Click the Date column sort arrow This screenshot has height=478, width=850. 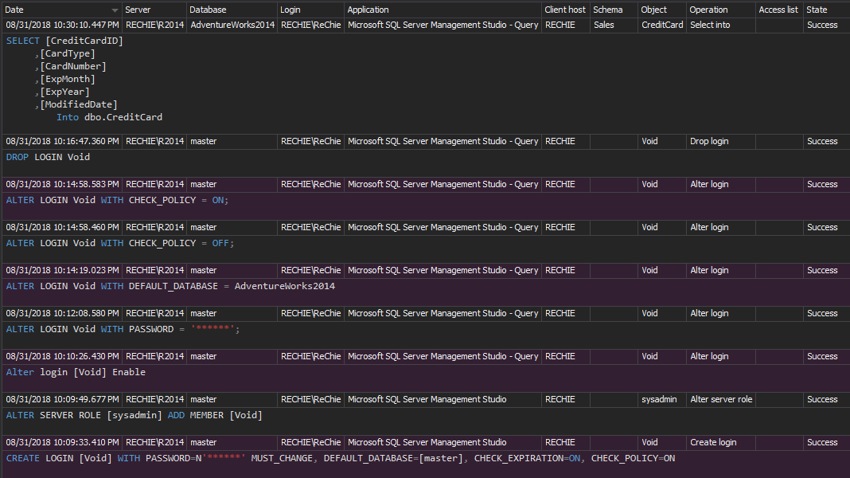pyautogui.click(x=115, y=10)
